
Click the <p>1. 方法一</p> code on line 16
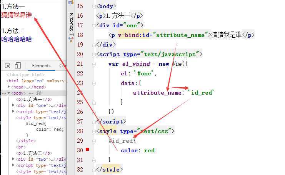click(119, 16)
